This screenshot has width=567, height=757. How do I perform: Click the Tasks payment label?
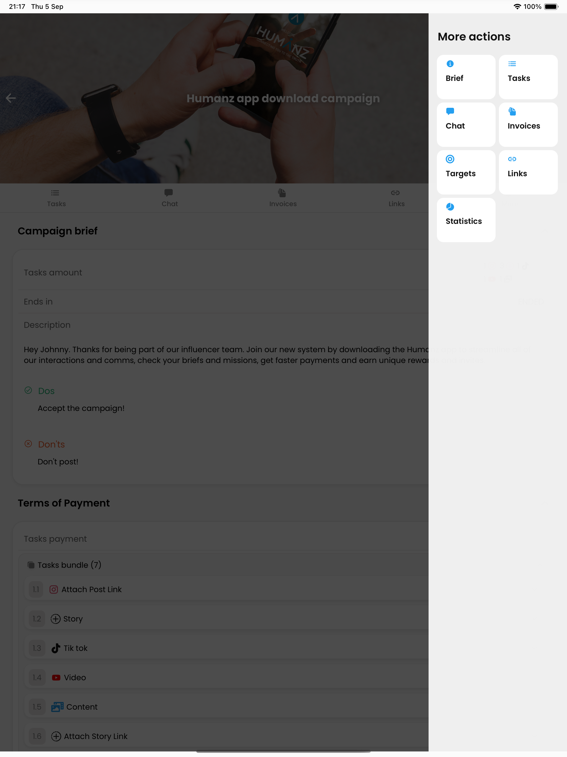tap(55, 539)
